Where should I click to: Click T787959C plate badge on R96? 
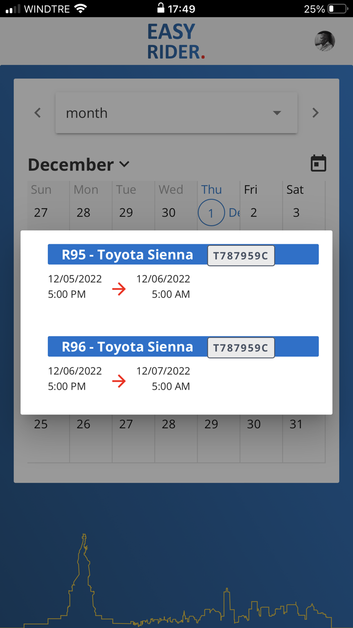click(x=241, y=348)
